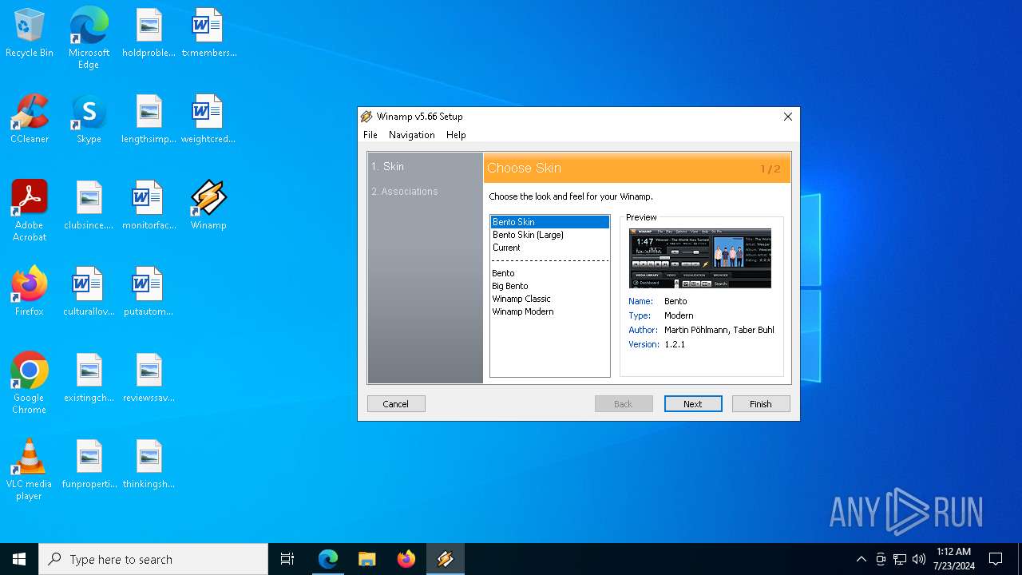Viewport: 1022px width, 575px height.
Task: Select the holdproble... image file icon
Action: coord(149,34)
